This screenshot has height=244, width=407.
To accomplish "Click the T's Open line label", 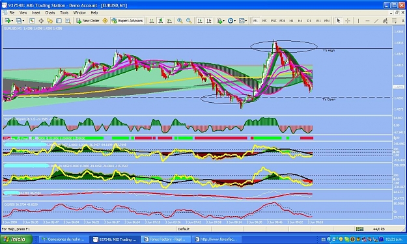I will tap(329, 100).
